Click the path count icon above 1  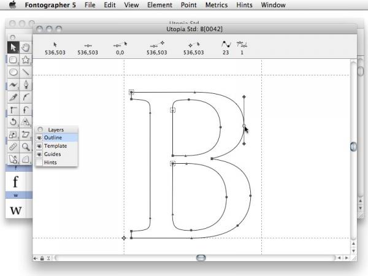(242, 44)
